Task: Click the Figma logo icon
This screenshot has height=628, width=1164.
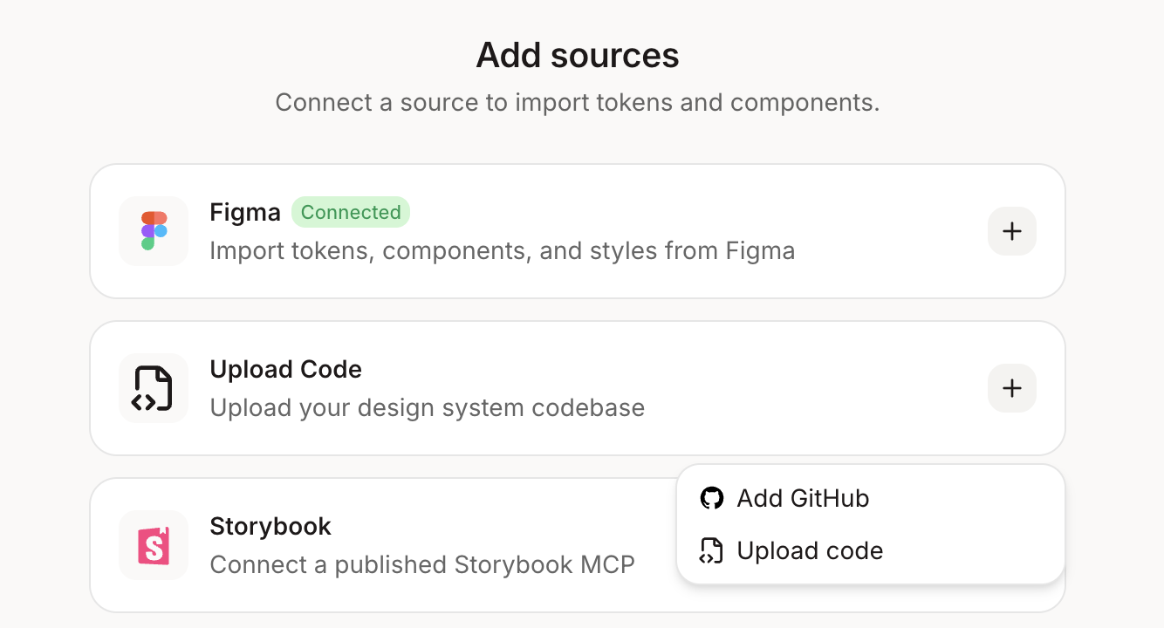Action: click(154, 231)
